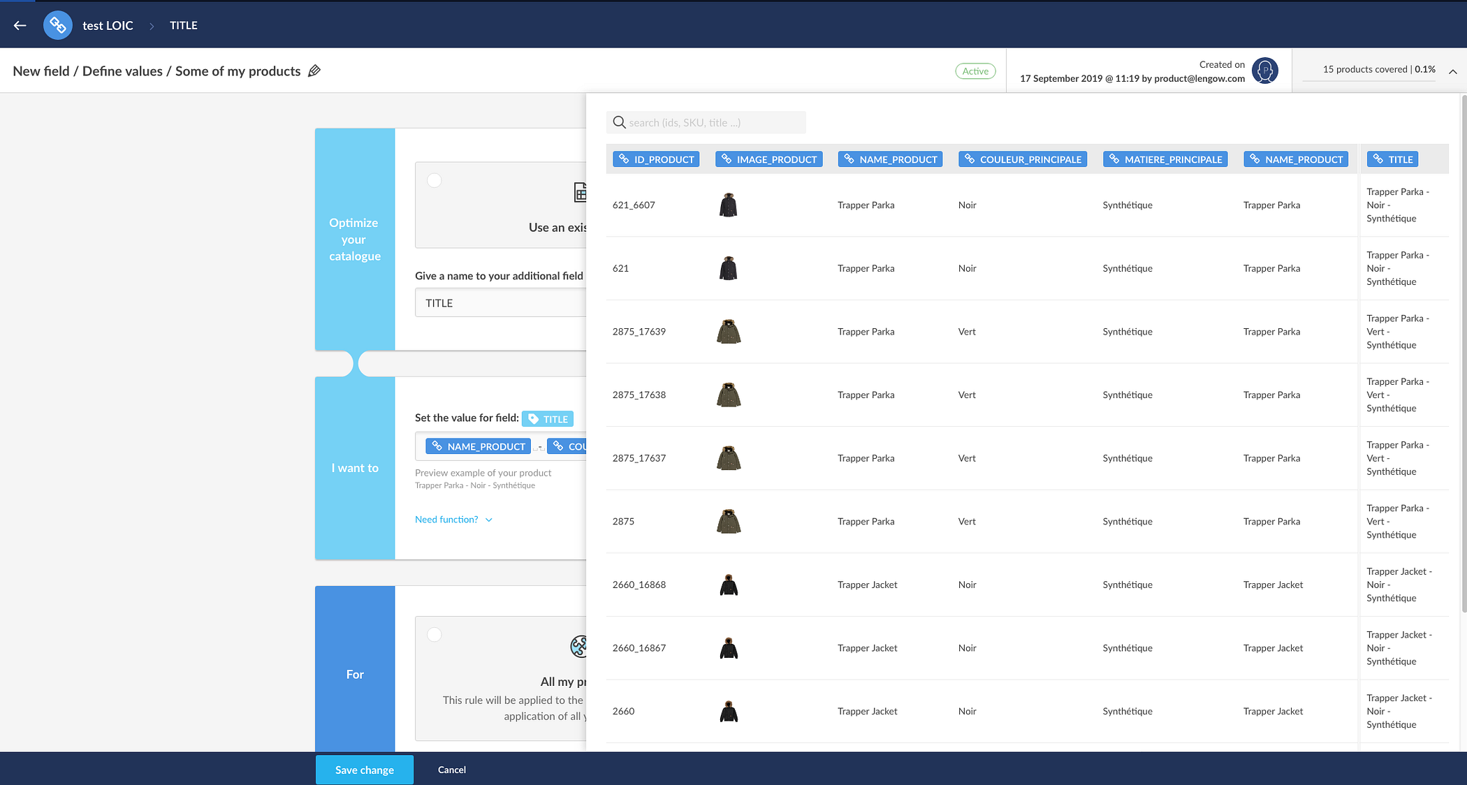Click the table icon in 'Use an existing' card
The width and height of the screenshot is (1467, 785).
[x=580, y=191]
